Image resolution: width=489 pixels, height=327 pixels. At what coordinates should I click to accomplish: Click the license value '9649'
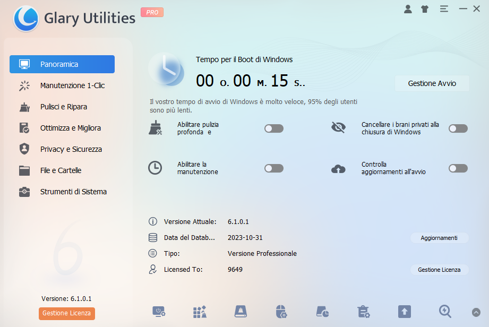pyautogui.click(x=235, y=269)
